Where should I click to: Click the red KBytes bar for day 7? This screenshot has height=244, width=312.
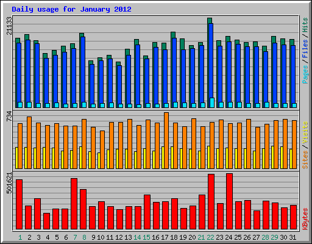74,204
